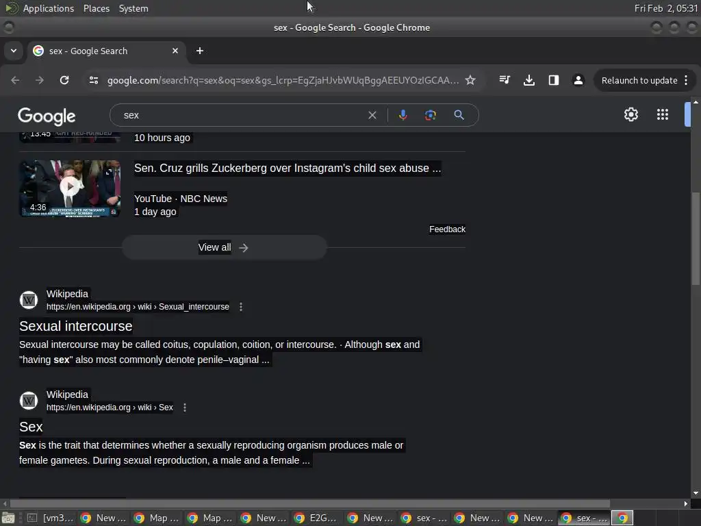Switch to E2G... Chrome taskbar window
The image size is (701, 526).
[316, 518]
